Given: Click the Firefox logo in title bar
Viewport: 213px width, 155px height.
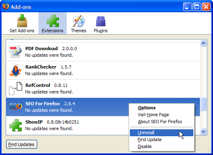Looking at the screenshot, I should pos(6,6).
